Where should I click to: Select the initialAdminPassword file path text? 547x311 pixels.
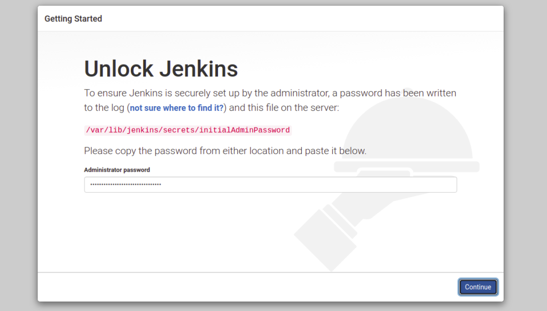pyautogui.click(x=187, y=130)
